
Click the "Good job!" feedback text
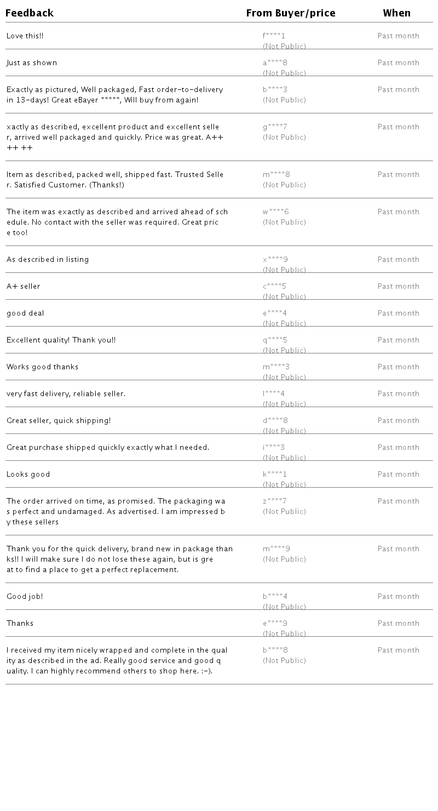(x=25, y=597)
